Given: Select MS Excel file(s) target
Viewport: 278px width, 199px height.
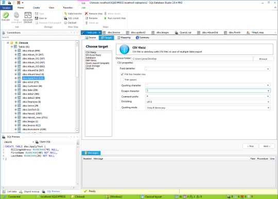Looking at the screenshot, I should coord(93,55).
